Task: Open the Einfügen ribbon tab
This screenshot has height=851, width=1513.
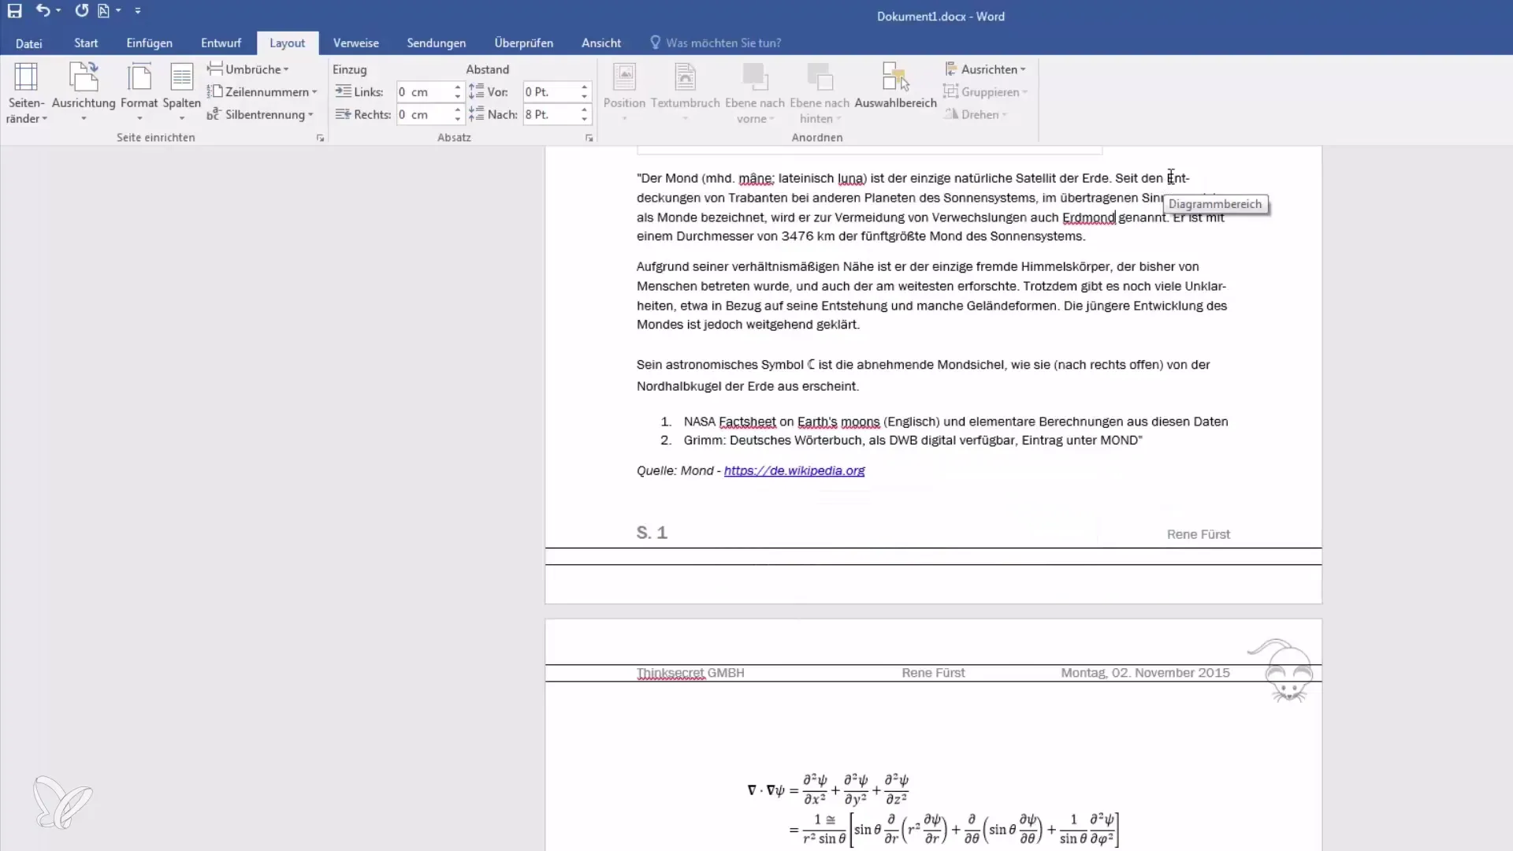Action: tap(149, 43)
